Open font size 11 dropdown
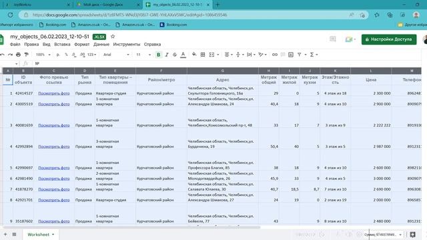This screenshot has height=240, width=427. (143, 55)
